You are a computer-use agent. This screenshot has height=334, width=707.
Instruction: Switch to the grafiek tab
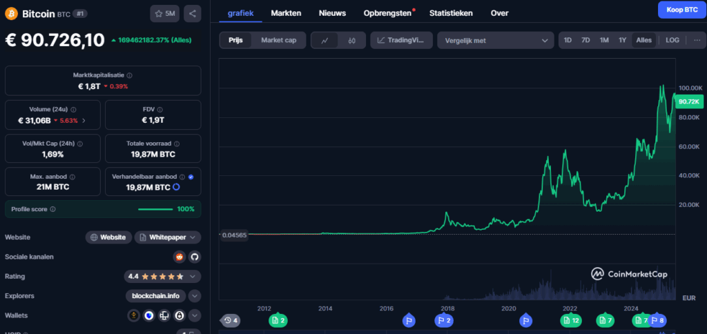[240, 13]
